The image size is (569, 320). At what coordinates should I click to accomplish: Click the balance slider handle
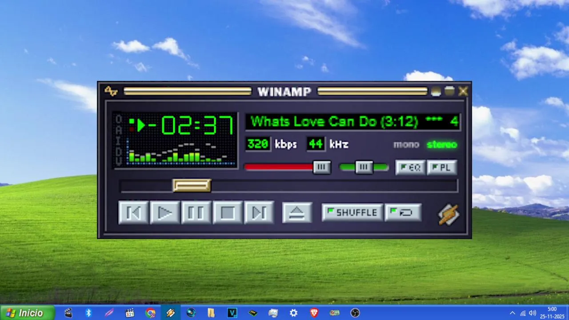coord(364,167)
